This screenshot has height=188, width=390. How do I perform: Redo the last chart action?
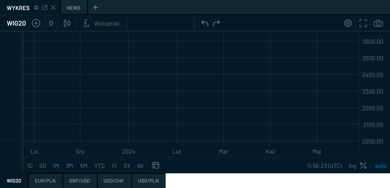(216, 23)
